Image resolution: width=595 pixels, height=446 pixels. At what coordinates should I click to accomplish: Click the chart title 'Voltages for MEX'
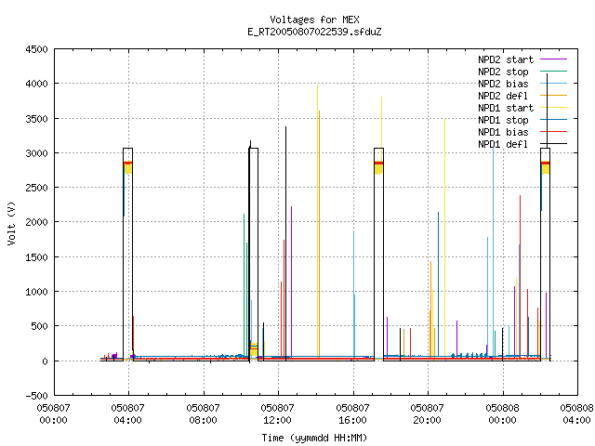click(x=314, y=20)
